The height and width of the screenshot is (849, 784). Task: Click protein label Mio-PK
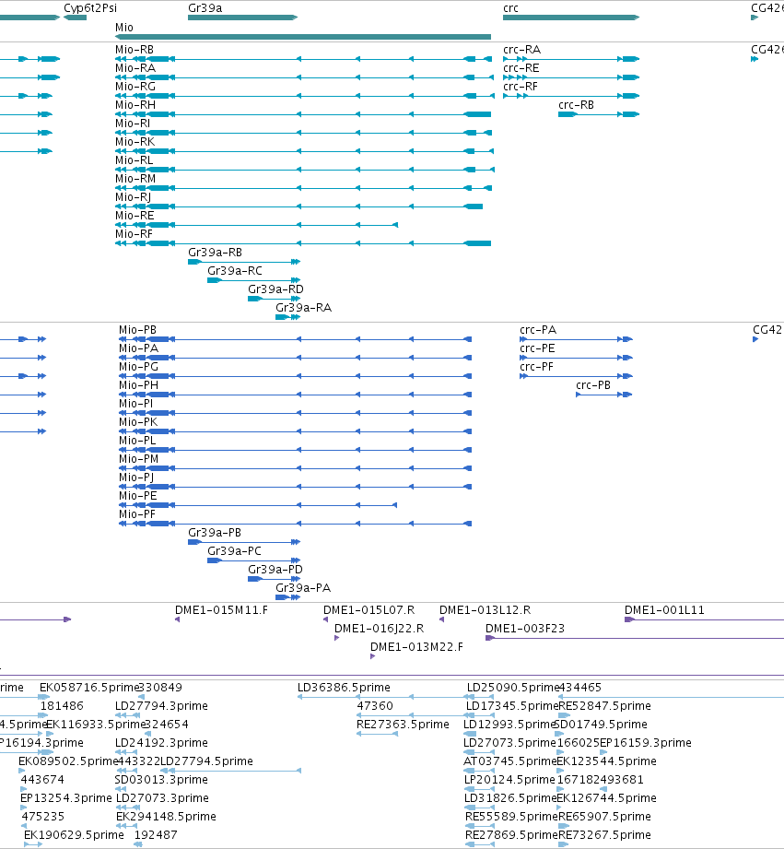138,422
